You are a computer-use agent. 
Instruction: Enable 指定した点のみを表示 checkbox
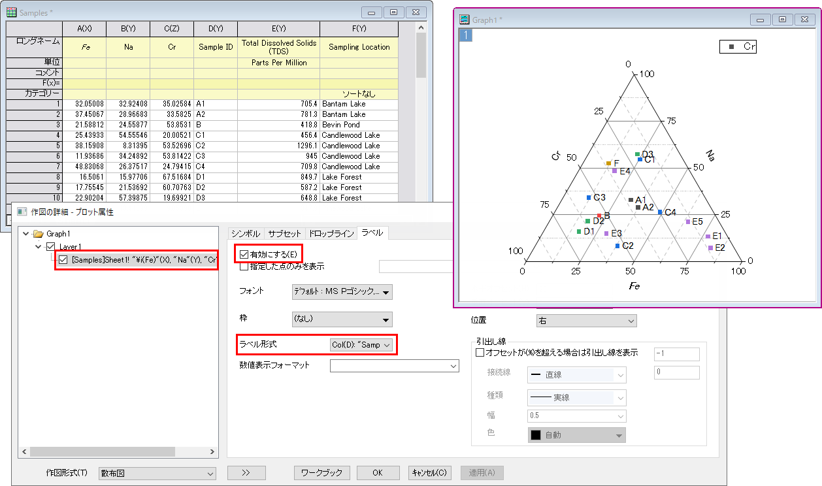coord(244,266)
